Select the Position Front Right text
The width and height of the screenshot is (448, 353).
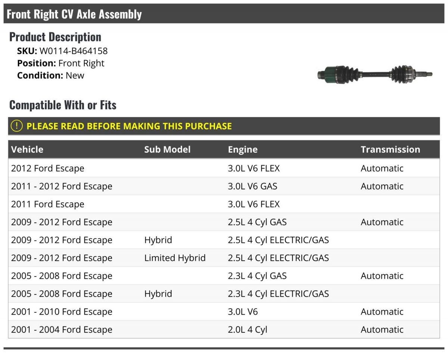(x=61, y=63)
